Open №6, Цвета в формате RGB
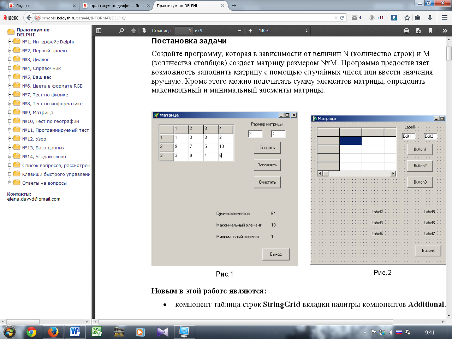Image resolution: width=452 pixels, height=339 pixels. pyautogui.click(x=52, y=86)
